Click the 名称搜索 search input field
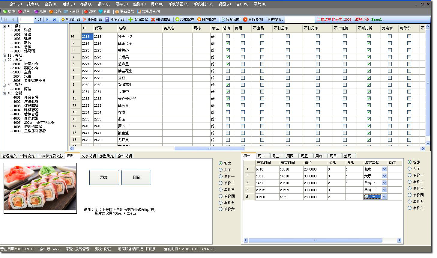Screen dimensions: 437x258 click(299, 19)
